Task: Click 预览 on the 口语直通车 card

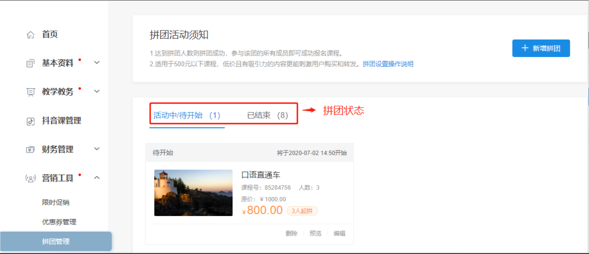Action: point(315,233)
